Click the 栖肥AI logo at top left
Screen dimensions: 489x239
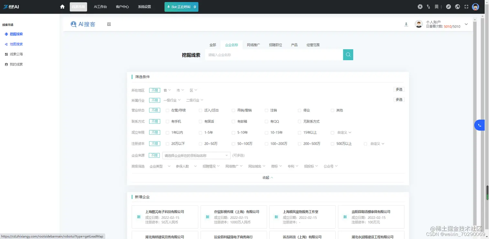[11, 7]
